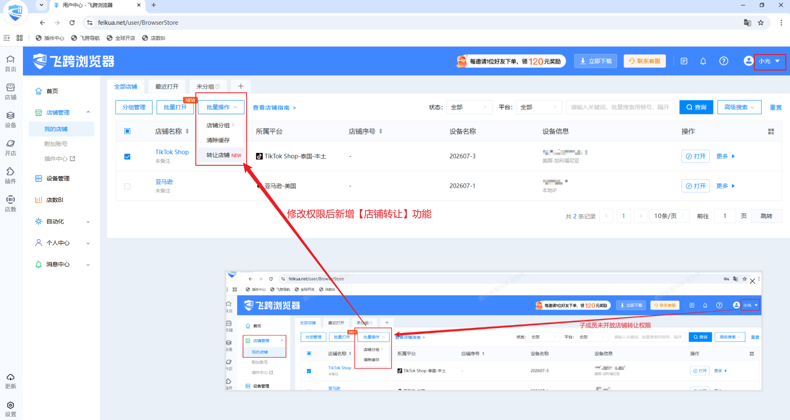Screen dimensions: 790x420
Task: Open the 店铺 icon in the left rail
Action: [11, 92]
